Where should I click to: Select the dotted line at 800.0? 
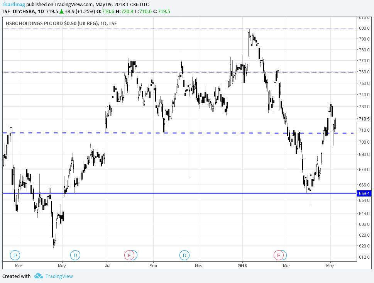point(179,29)
